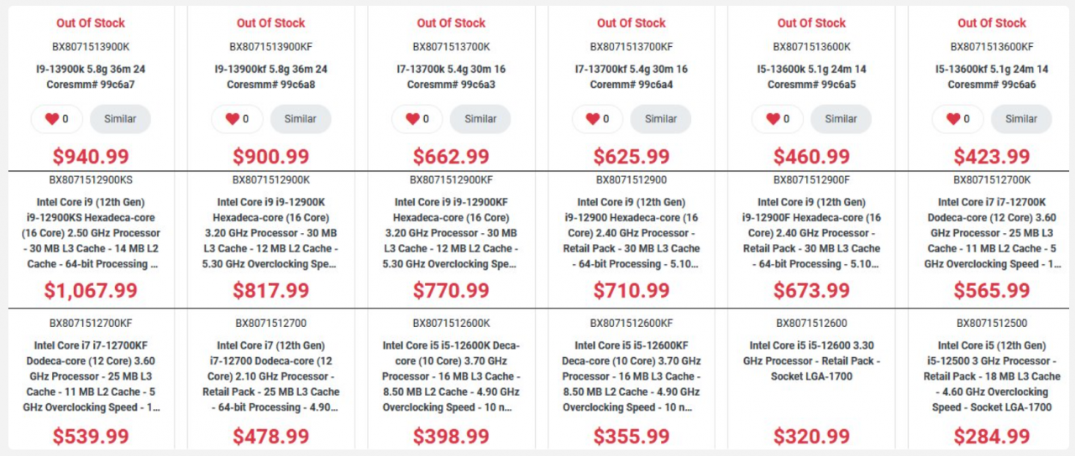
Task: Show Similar items for i9-13900K
Action: click(120, 119)
